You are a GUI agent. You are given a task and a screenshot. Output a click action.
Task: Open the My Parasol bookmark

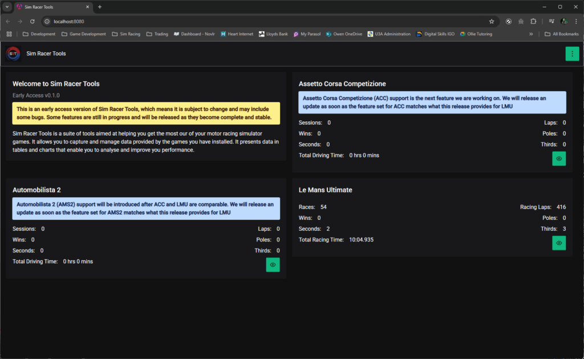pyautogui.click(x=307, y=34)
